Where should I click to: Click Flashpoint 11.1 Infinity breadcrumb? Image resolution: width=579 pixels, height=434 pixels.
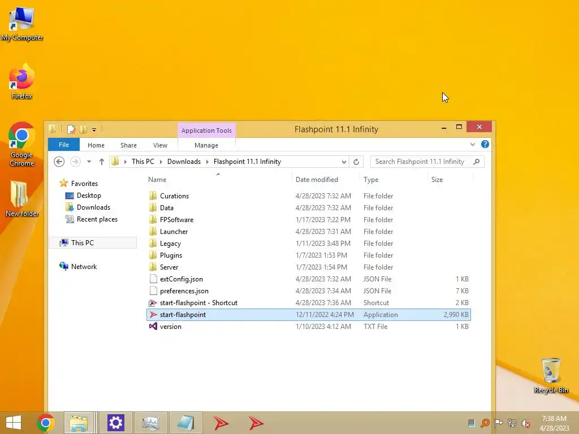[x=247, y=161]
